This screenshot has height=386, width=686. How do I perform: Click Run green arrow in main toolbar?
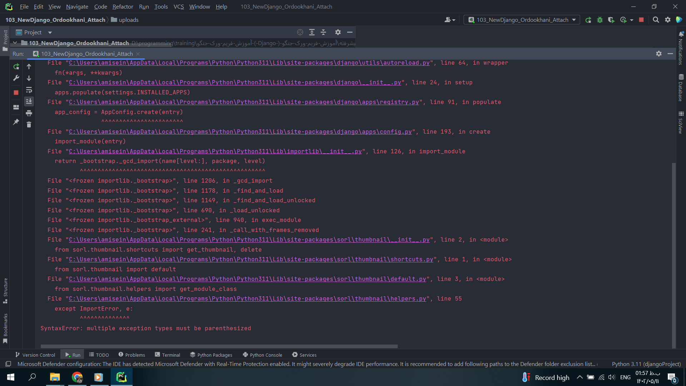[x=588, y=20]
